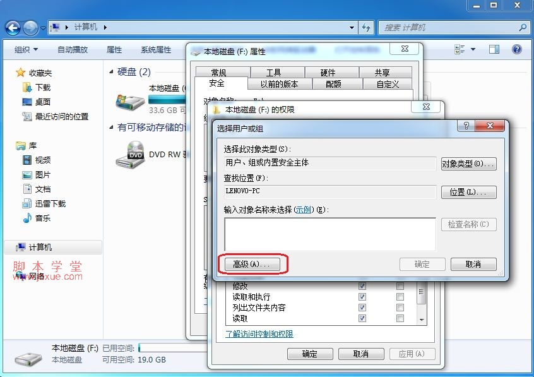Open Explorer help with the question mark icon
Viewport: 534px width, 377px height.
[x=516, y=49]
